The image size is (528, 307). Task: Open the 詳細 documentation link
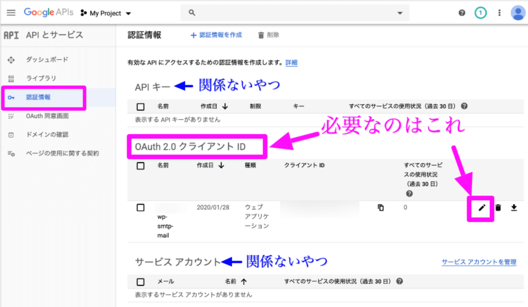(x=290, y=62)
